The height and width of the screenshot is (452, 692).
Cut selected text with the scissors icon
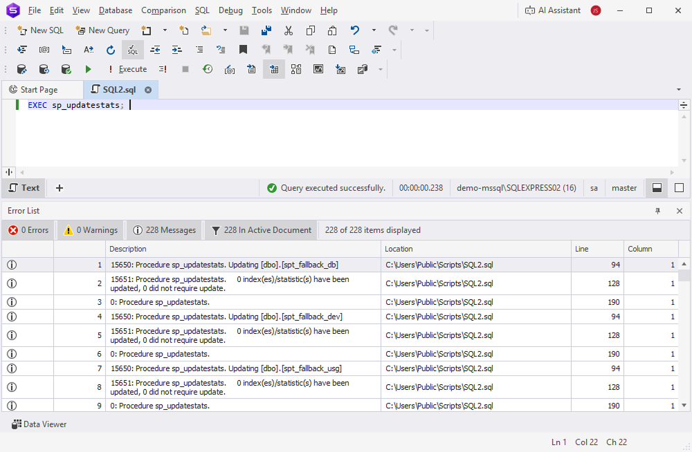287,30
